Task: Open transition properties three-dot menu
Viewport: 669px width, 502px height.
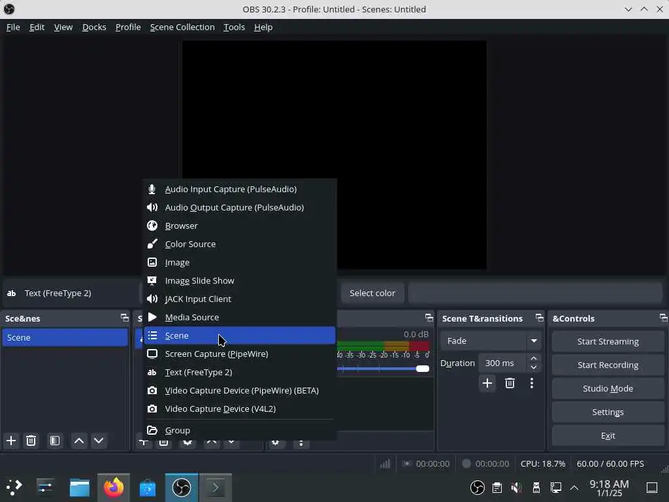Action: (x=532, y=383)
